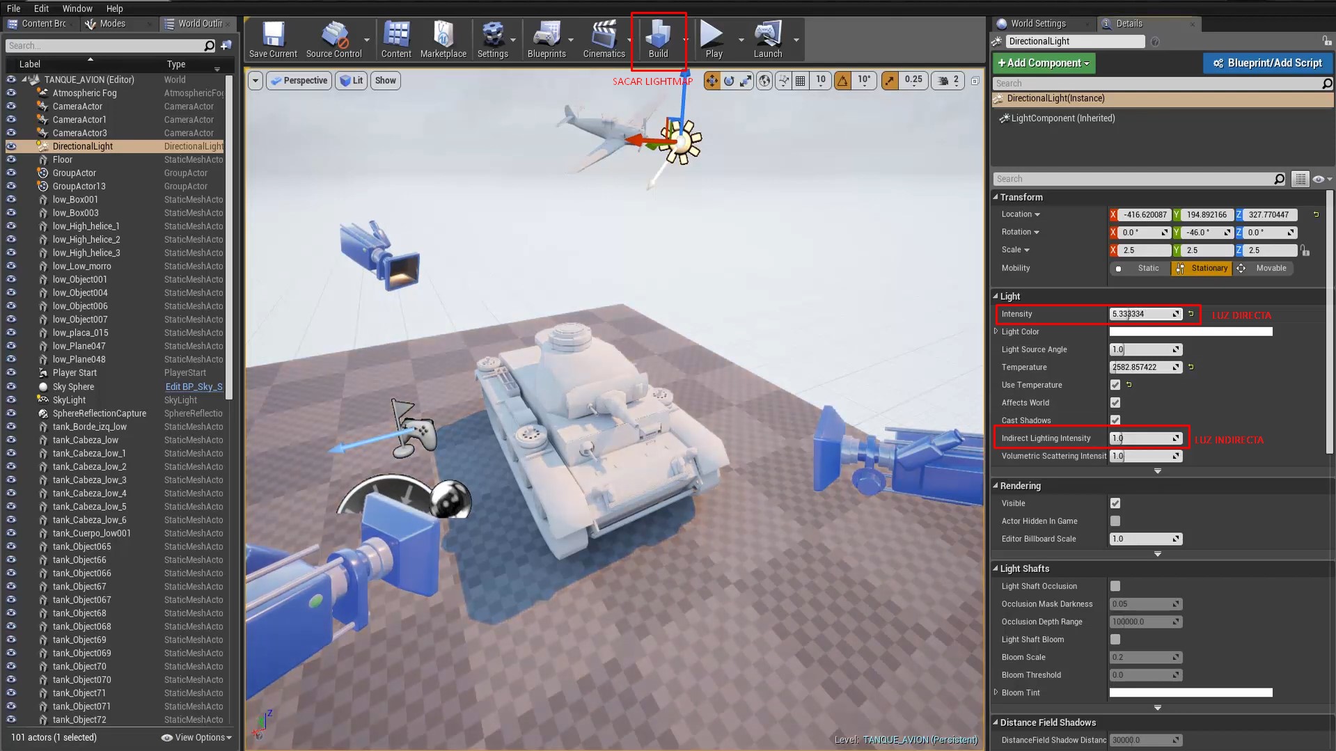Open viewport options dropdown arrow
1336x751 pixels.
(256, 81)
